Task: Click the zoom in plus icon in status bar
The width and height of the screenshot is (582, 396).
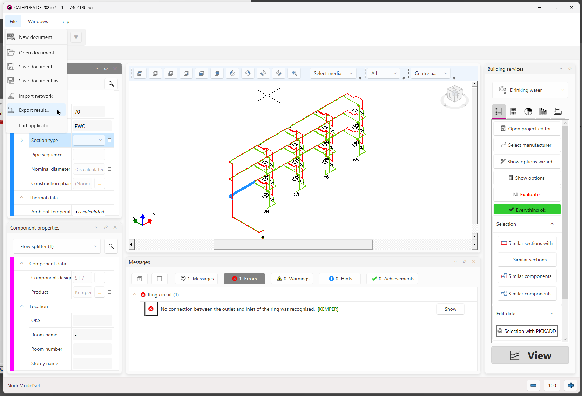Action: coord(571,385)
